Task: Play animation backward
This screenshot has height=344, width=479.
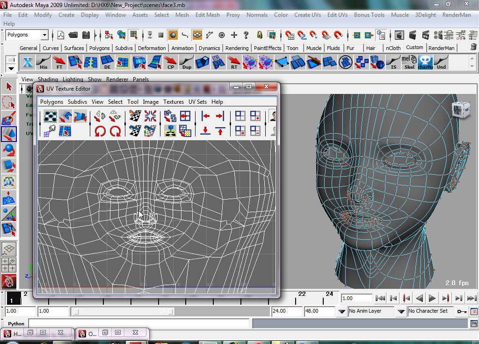Action: (x=420, y=298)
